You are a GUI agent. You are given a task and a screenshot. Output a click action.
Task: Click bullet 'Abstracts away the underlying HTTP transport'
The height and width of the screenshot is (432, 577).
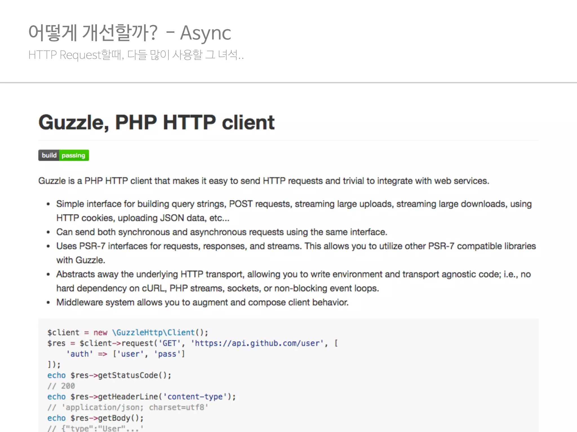(x=293, y=274)
